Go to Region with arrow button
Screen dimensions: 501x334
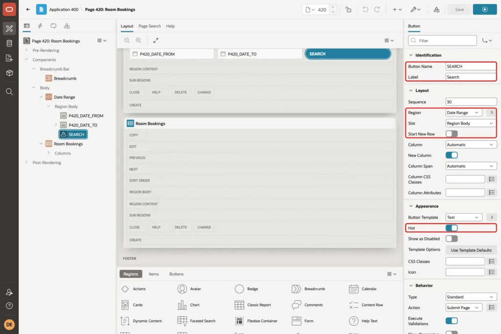[x=492, y=112]
